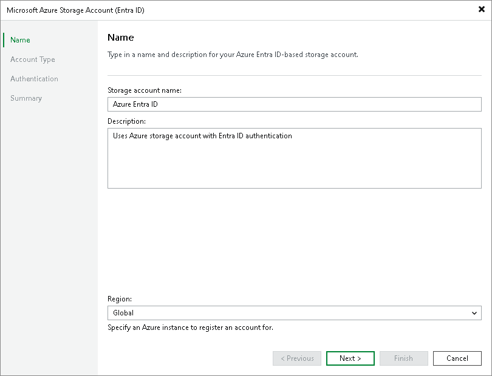Close the Microsoft Azure Storage Account dialog
492x376 pixels.
[x=481, y=10]
